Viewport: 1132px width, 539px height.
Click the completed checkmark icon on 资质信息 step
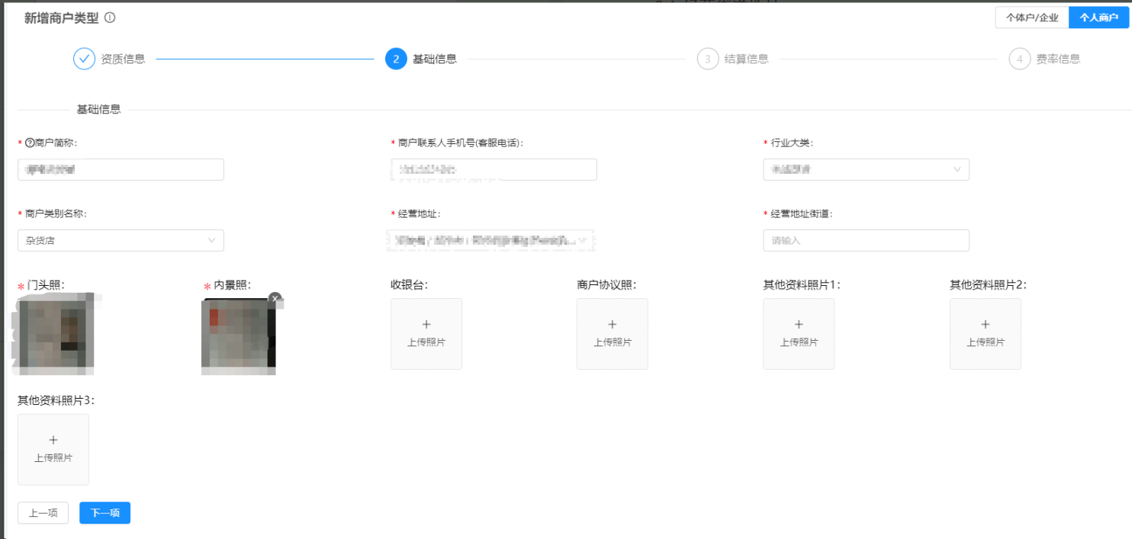pos(84,58)
